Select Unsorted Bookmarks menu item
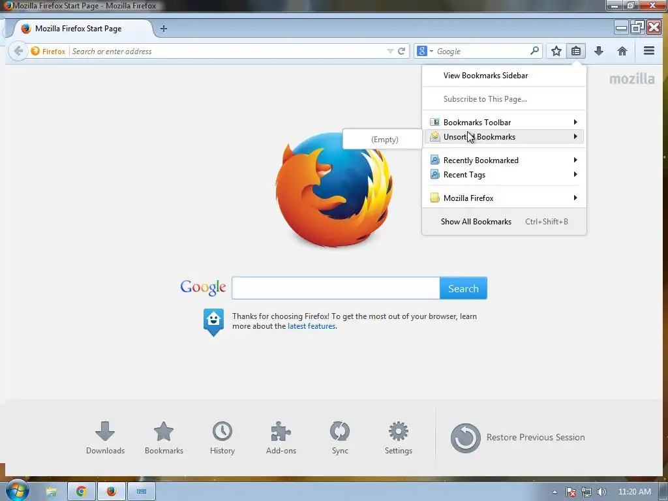668x501 pixels. pyautogui.click(x=504, y=137)
